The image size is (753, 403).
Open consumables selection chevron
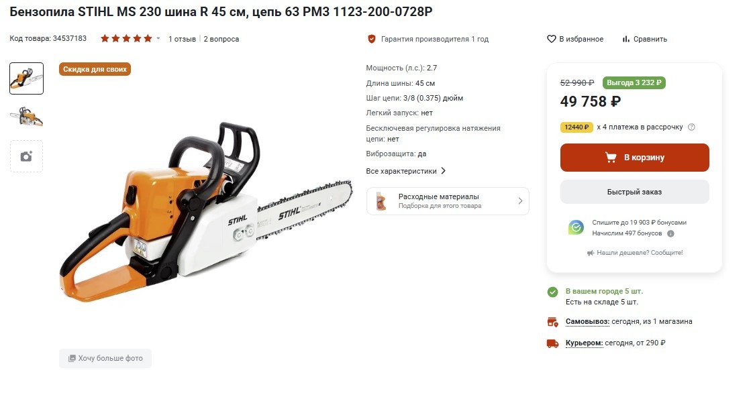point(520,201)
